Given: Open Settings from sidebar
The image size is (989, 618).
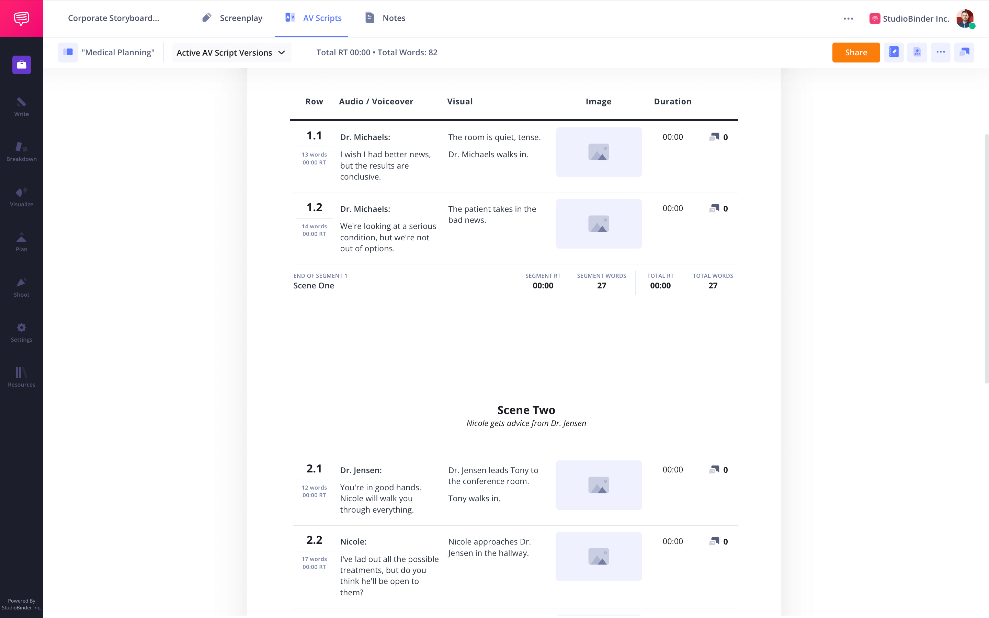Looking at the screenshot, I should click(21, 332).
